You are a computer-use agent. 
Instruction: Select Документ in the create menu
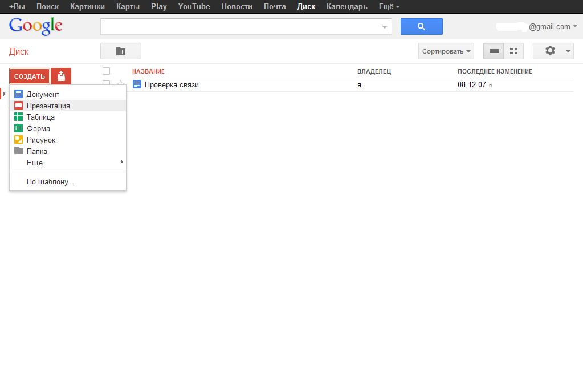pos(43,94)
